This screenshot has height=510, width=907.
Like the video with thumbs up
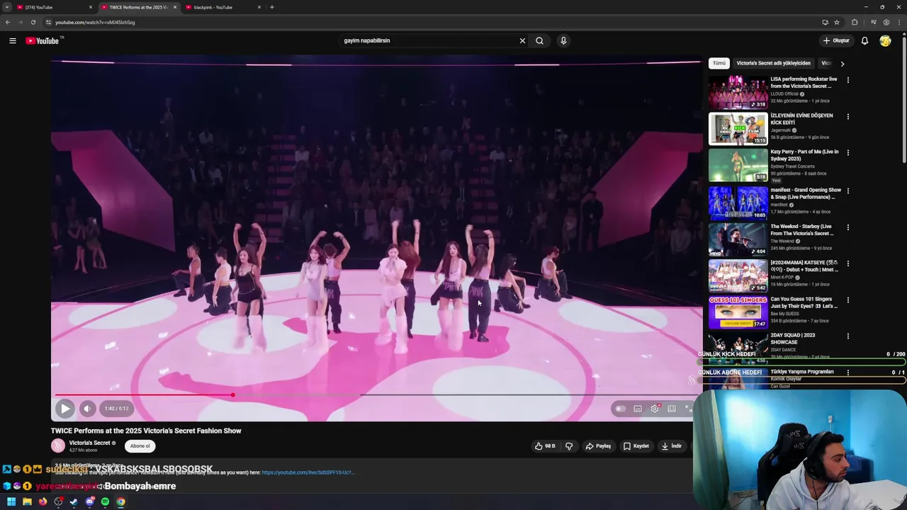click(x=545, y=446)
